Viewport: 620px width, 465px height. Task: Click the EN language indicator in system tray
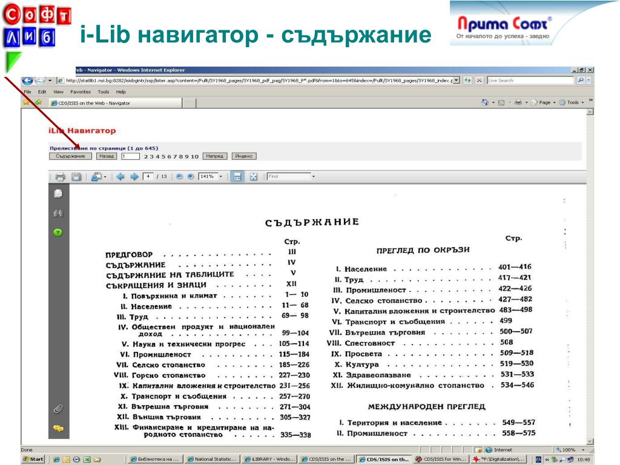(x=538, y=460)
